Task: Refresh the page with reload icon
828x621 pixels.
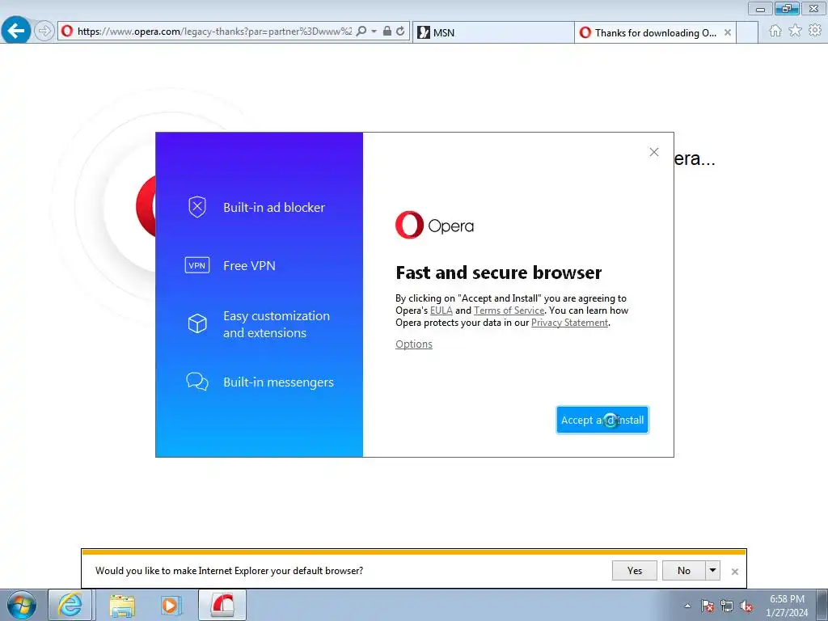Action: click(401, 32)
